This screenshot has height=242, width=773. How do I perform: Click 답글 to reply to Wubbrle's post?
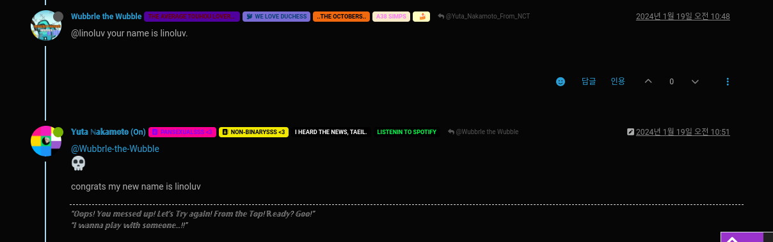click(x=589, y=81)
